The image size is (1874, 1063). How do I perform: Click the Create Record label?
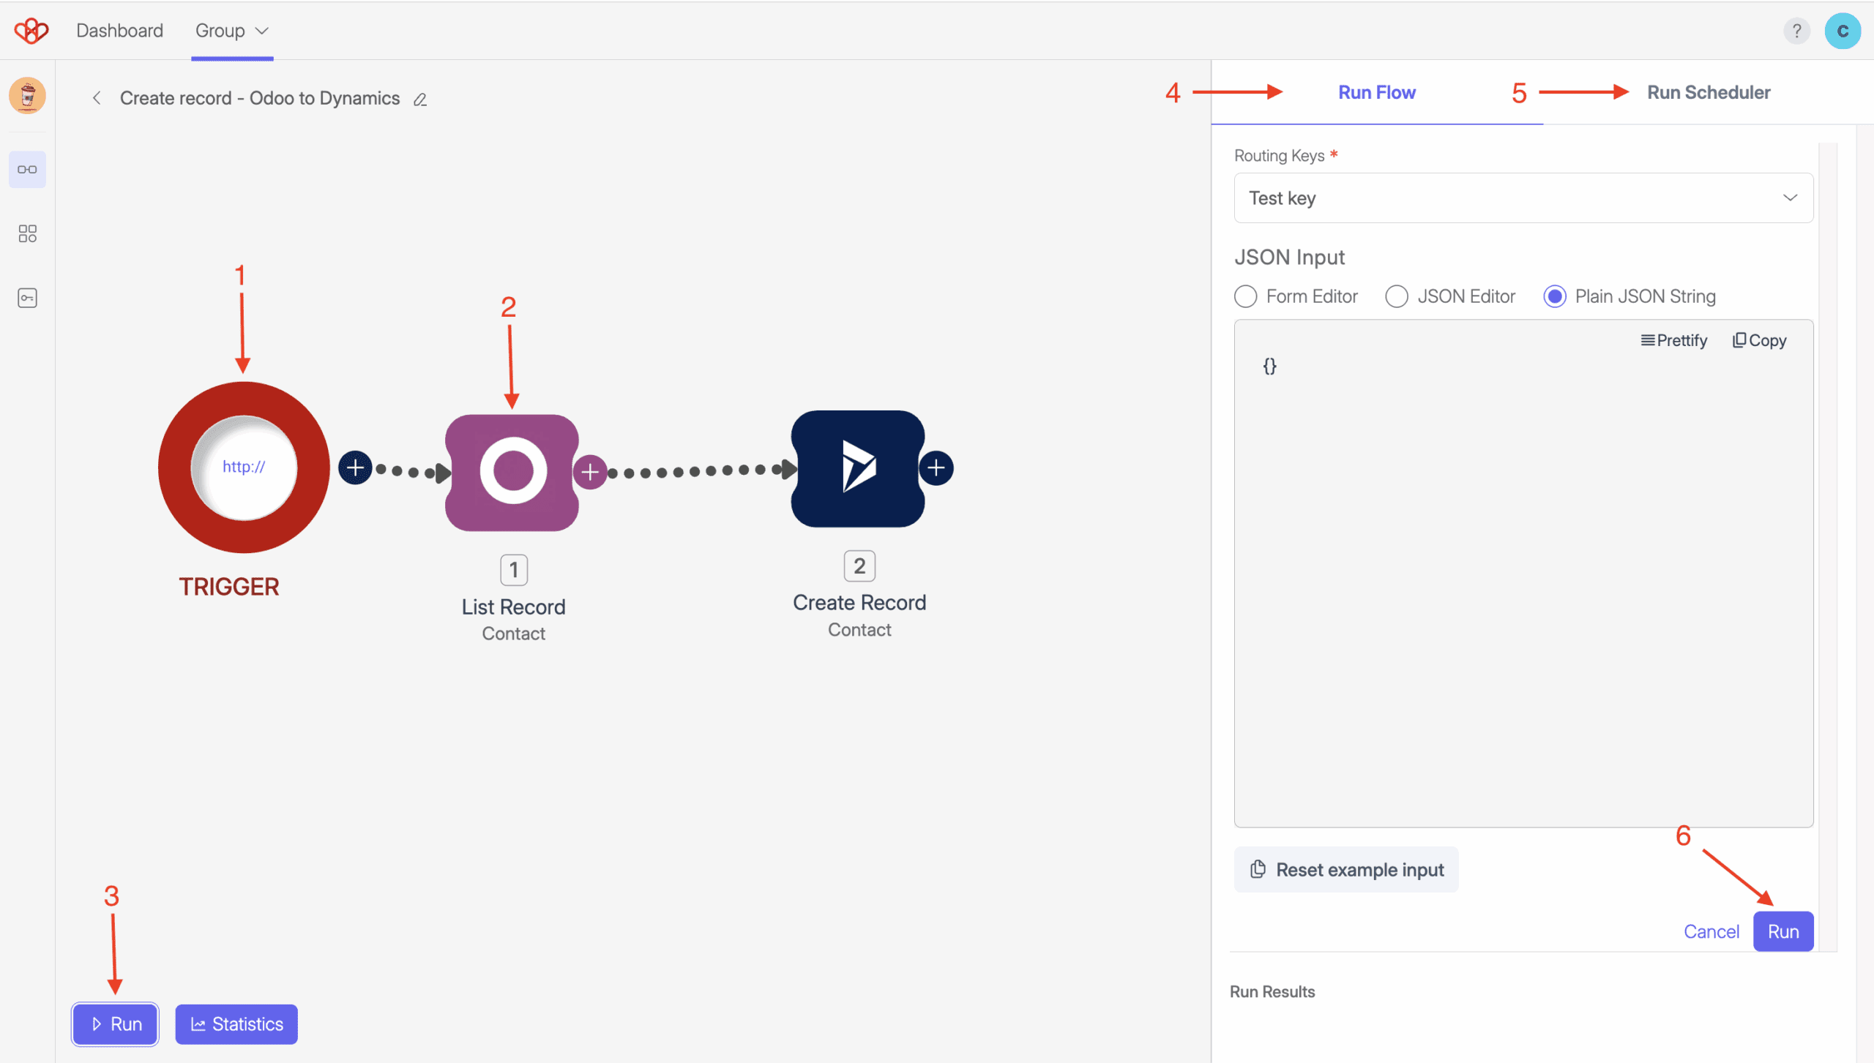(x=859, y=603)
